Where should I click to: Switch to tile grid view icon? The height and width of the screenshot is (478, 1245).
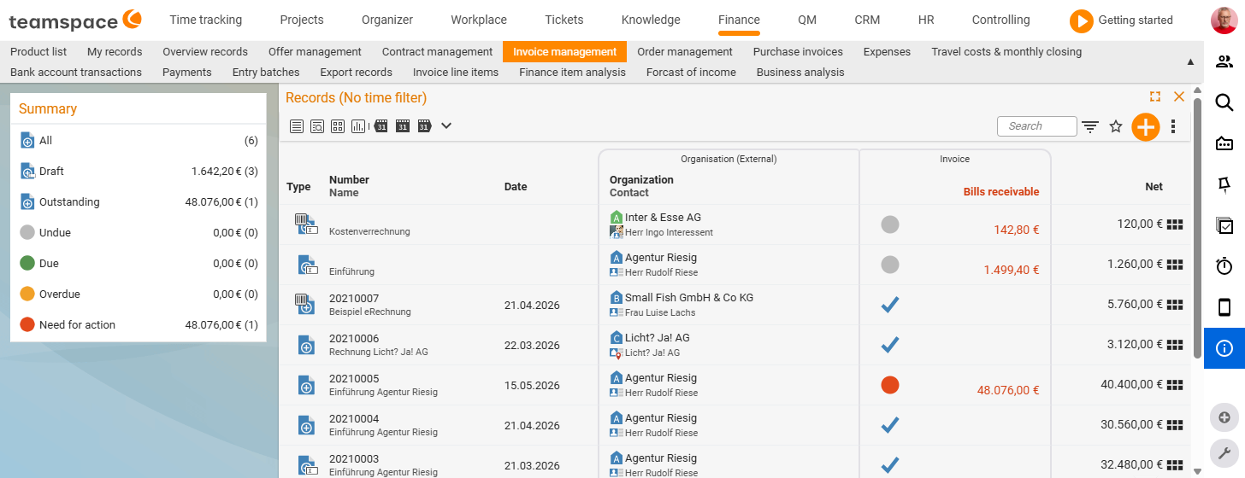coord(338,126)
